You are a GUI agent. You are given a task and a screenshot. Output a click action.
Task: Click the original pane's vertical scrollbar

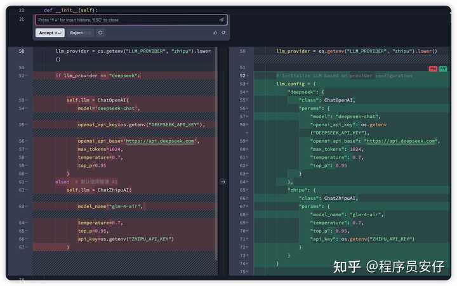click(216, 153)
